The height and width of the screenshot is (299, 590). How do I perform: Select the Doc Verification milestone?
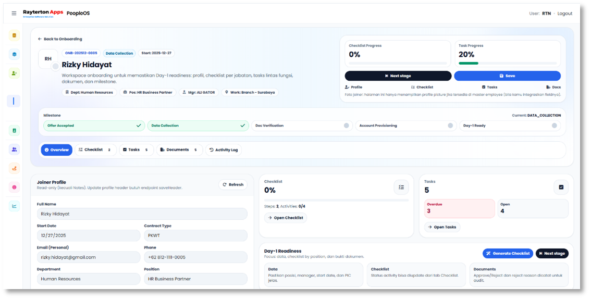point(301,126)
